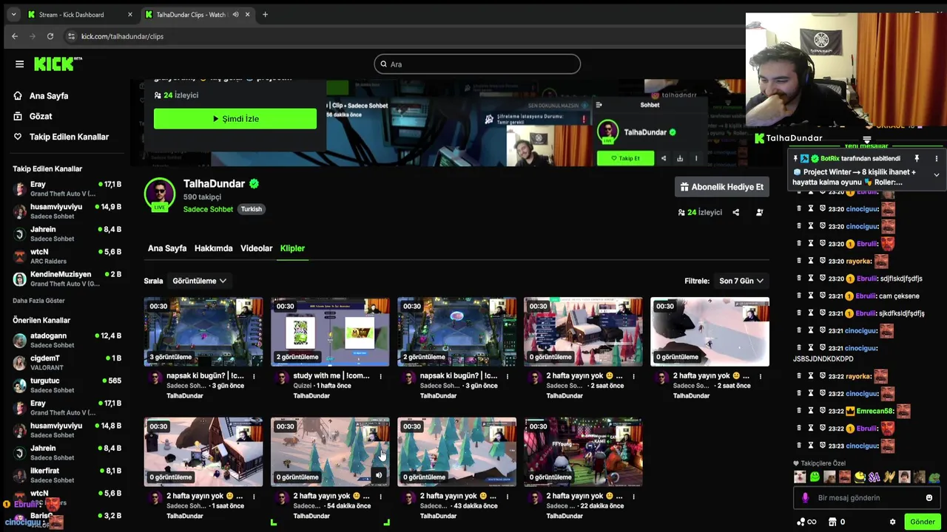Open ilkerfirat channel in sidebar
This screenshot has width=947, height=532.
[67, 475]
